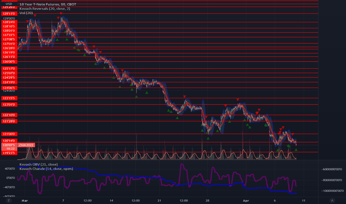The width and height of the screenshot is (346, 204).
Task: Click the 14 date label on the time axis
Action: point(111,200)
